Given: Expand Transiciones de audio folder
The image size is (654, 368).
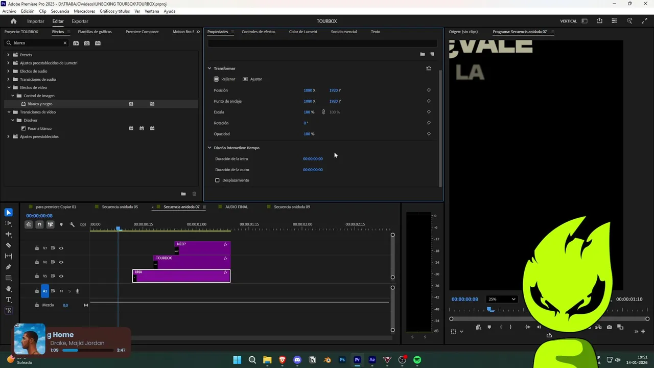Looking at the screenshot, I should click(8, 79).
